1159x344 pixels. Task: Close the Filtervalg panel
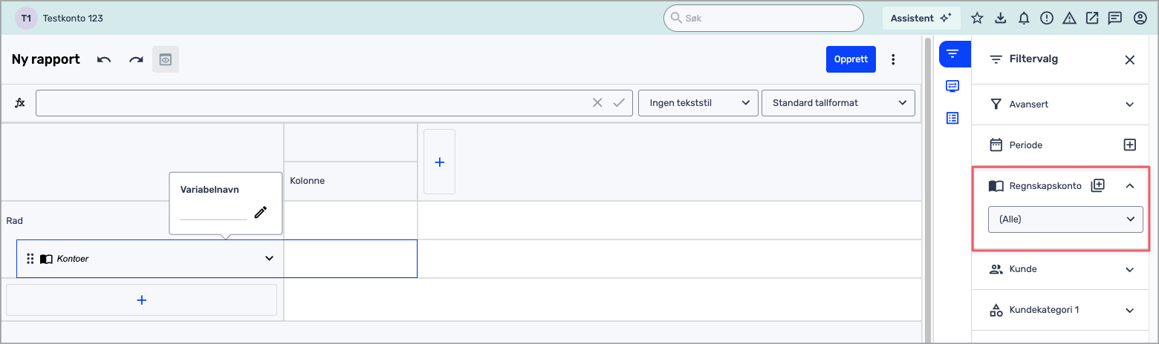click(x=1129, y=60)
